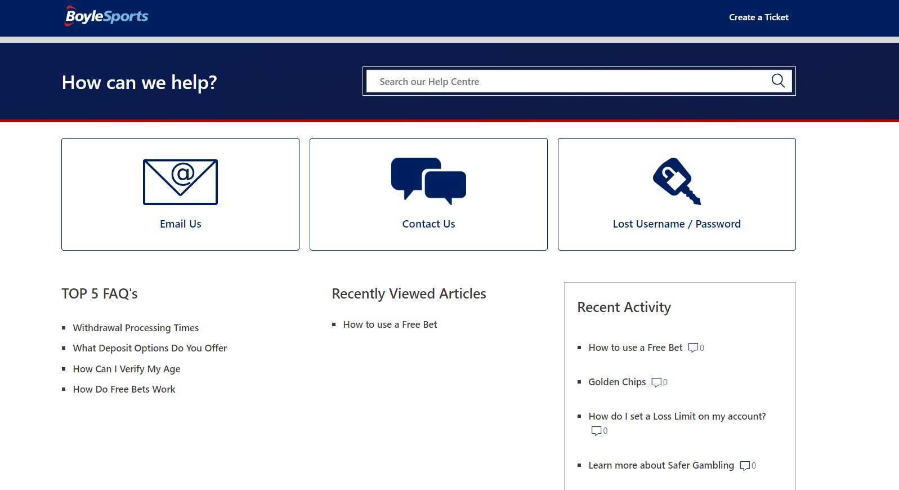
Task: Open How Can I Verify My Age
Action: click(x=127, y=369)
